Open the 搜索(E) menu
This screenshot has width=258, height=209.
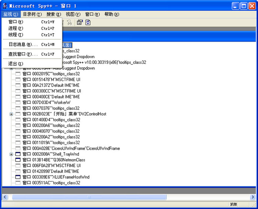point(54,14)
